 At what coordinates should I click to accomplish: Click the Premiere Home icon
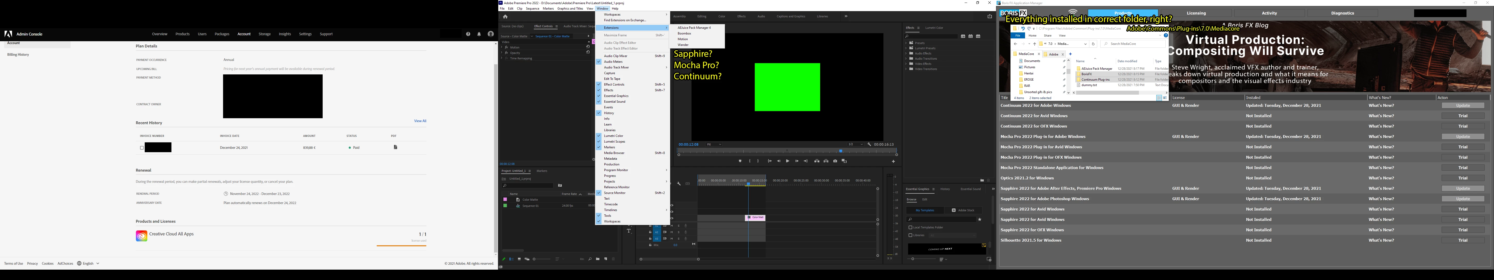coord(505,17)
